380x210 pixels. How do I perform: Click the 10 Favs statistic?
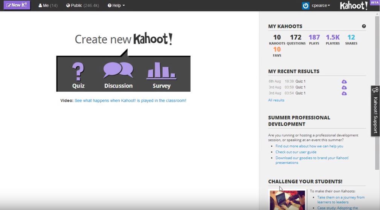277,52
